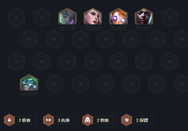Click the white-haired female champion portrait
Viewport: 188px width, 131px height.
[93, 17]
